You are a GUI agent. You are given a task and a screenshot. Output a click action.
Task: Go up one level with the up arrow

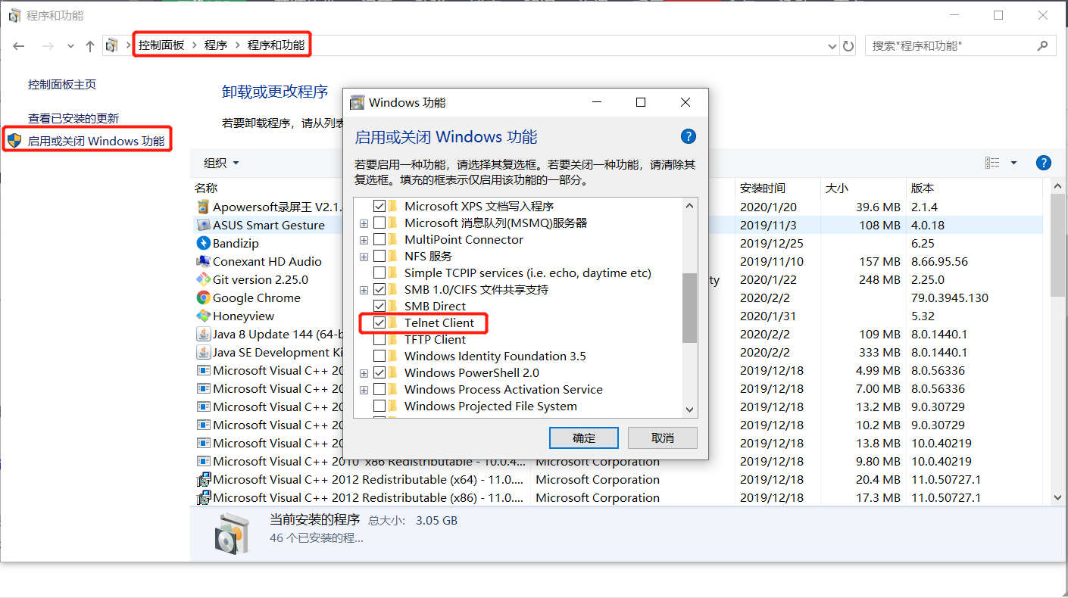[90, 46]
